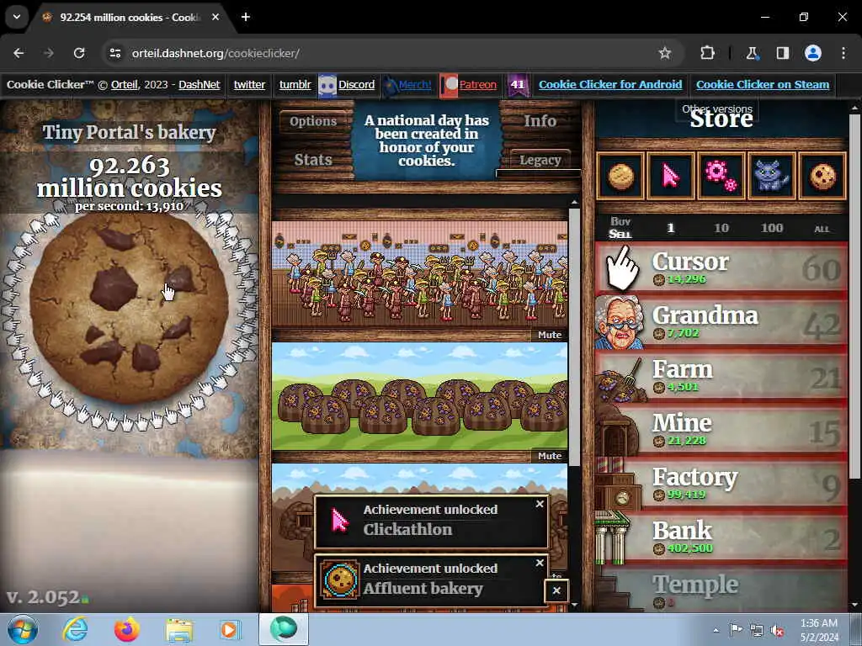Open the Chrome Labs flask icon

click(x=752, y=53)
